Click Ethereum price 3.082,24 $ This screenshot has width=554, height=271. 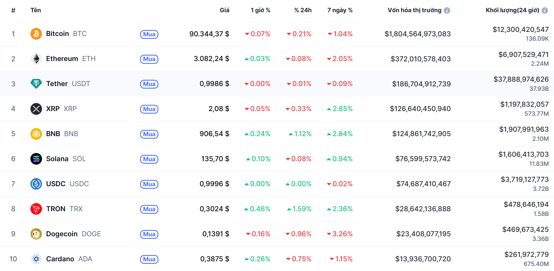click(x=211, y=59)
